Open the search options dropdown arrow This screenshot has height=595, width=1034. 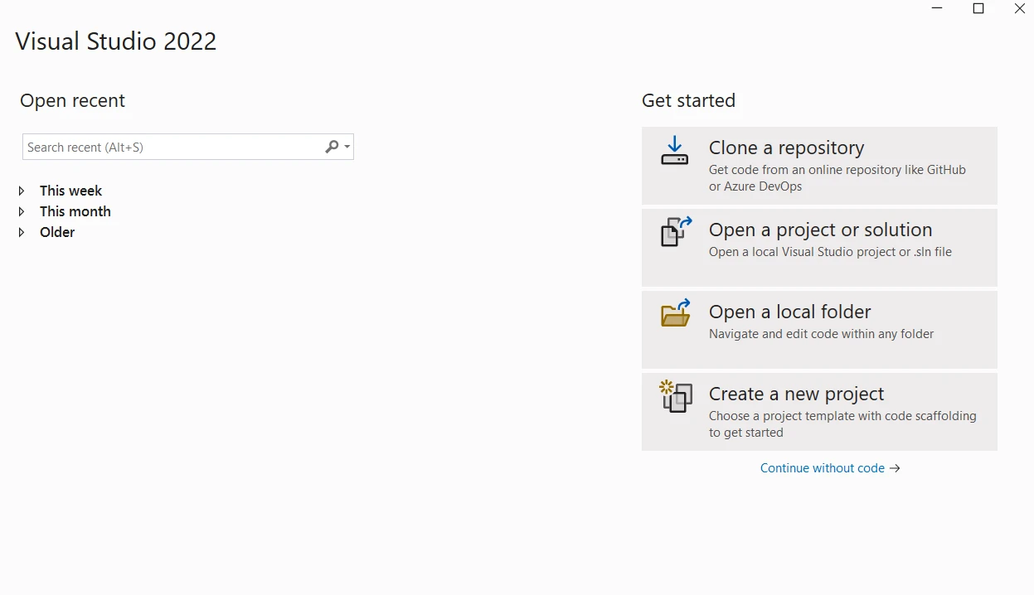click(x=347, y=147)
